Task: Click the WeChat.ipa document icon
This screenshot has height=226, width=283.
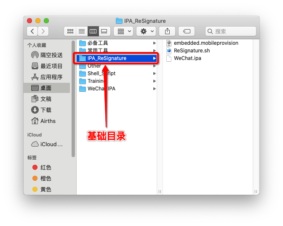Action: 169,58
